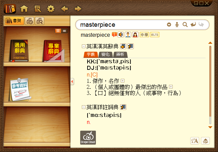Collapse the left bookshelf panel
The height and width of the screenshot is (152, 218).
point(72,82)
